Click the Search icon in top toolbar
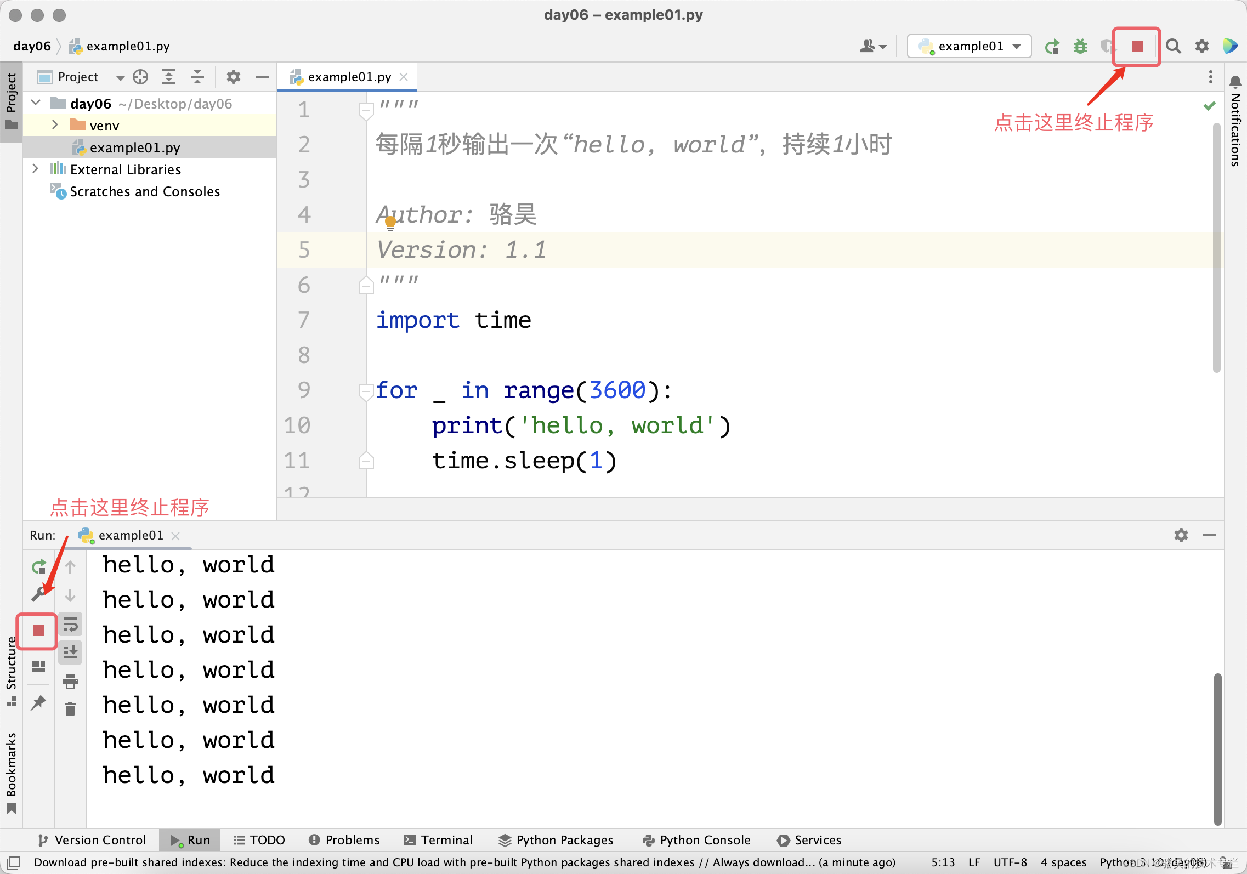 (x=1174, y=47)
